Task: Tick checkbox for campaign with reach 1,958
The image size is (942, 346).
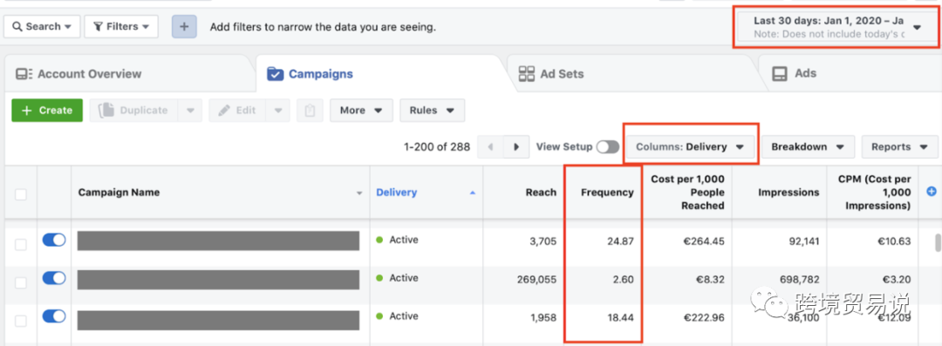Action: tap(20, 321)
